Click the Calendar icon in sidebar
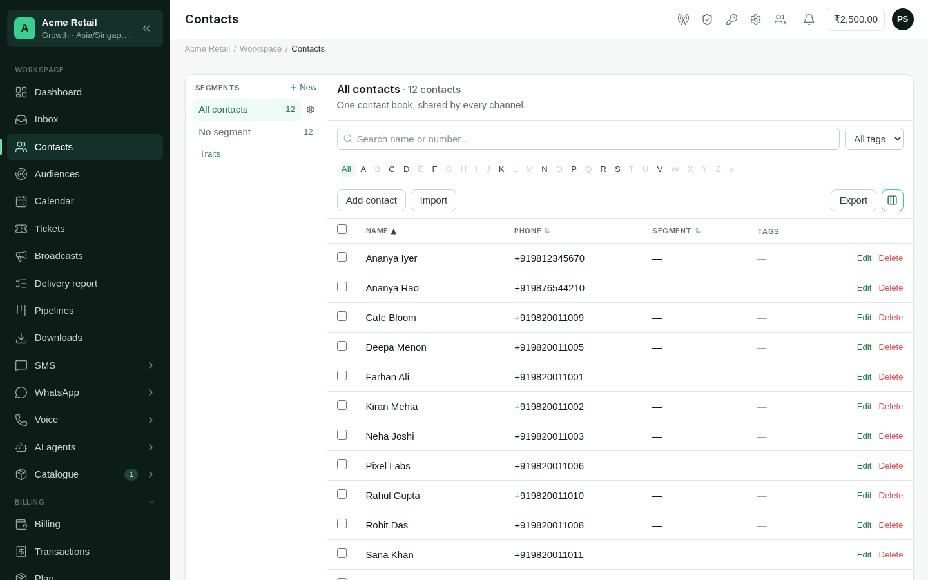 21,201
